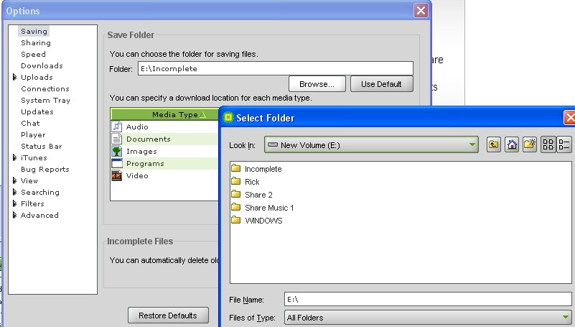Open the Files of Type dropdown
Image resolution: width=575 pixels, height=327 pixels.
pos(428,318)
